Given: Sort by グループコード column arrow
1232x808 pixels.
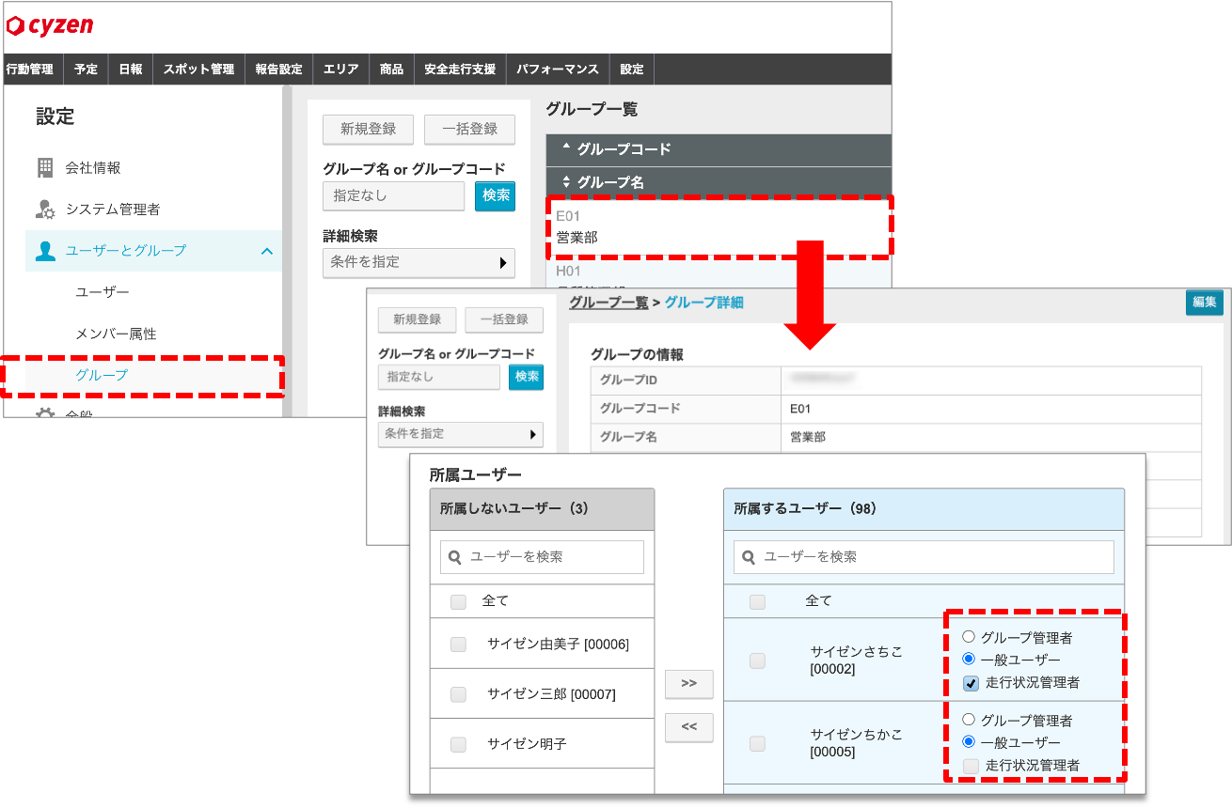Looking at the screenshot, I should coord(566,148).
